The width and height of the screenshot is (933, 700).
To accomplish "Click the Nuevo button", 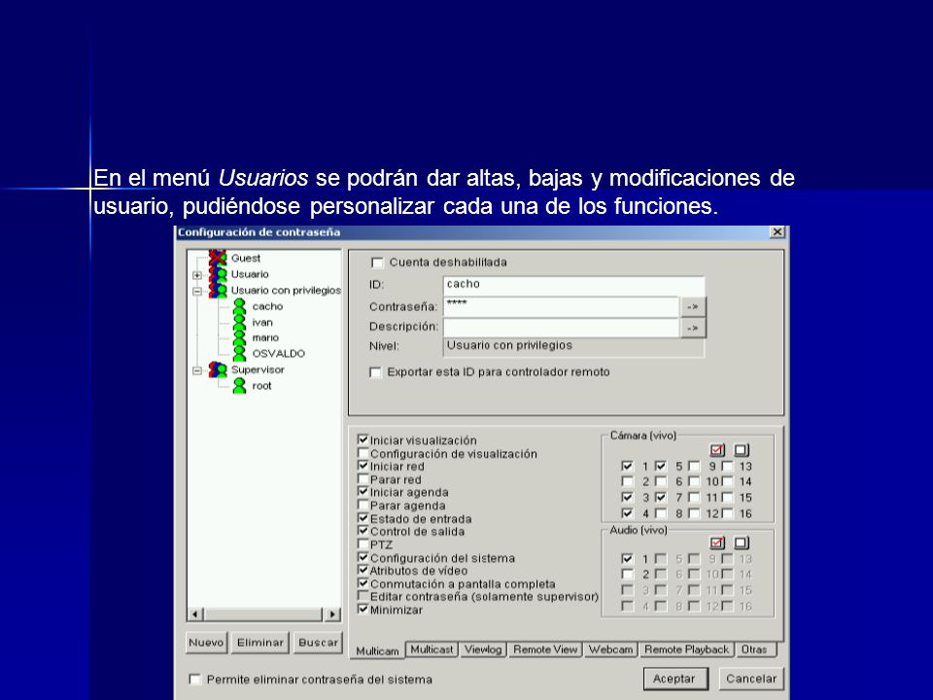I will pos(206,643).
